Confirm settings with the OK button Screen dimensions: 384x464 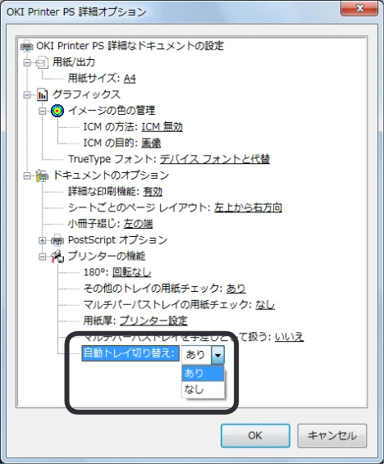click(x=255, y=435)
